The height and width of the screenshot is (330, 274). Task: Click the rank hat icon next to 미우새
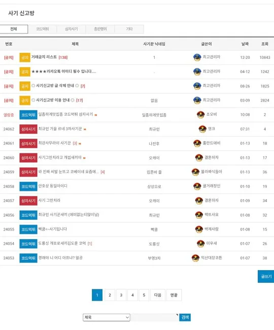[200, 244]
